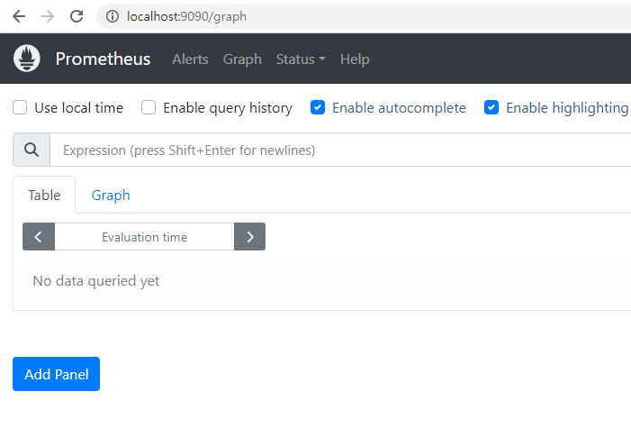Expand the Status dropdown menu
The width and height of the screenshot is (631, 428).
(301, 59)
